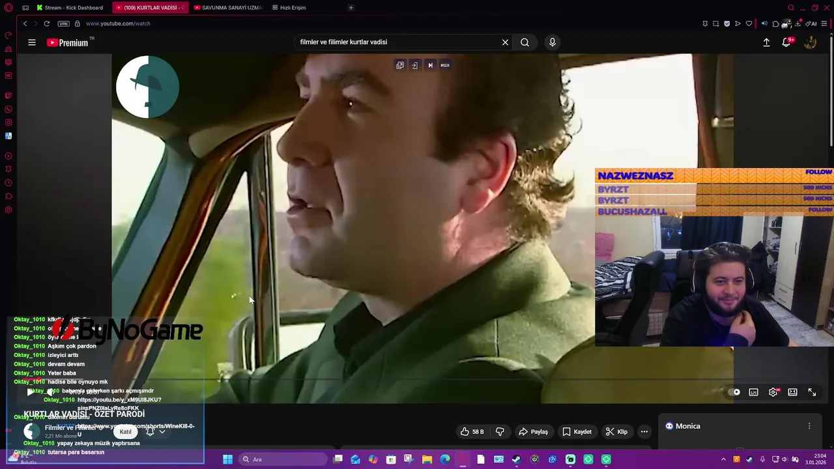834x469 pixels.
Task: Clear the YouTube search box text
Action: pos(505,42)
